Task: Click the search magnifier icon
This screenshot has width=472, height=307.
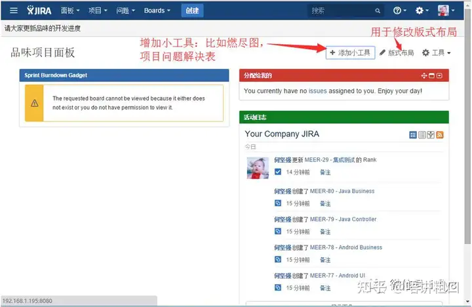Action: coord(378,11)
